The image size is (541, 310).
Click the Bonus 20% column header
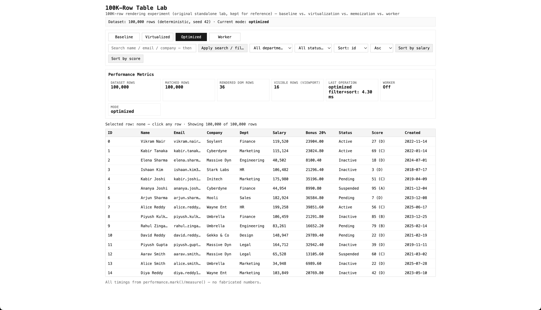[316, 133]
